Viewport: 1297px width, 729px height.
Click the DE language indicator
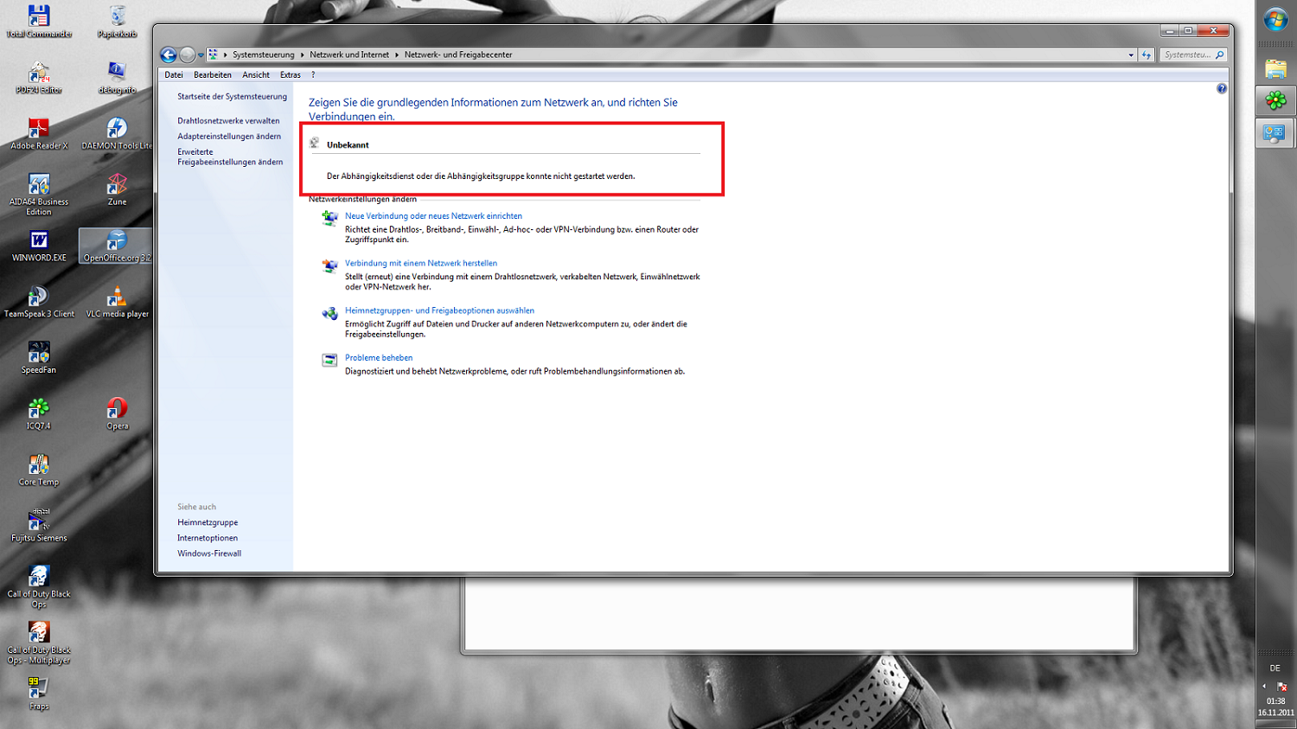(1275, 668)
